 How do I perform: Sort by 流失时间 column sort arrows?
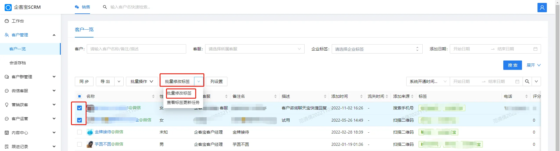(387, 96)
